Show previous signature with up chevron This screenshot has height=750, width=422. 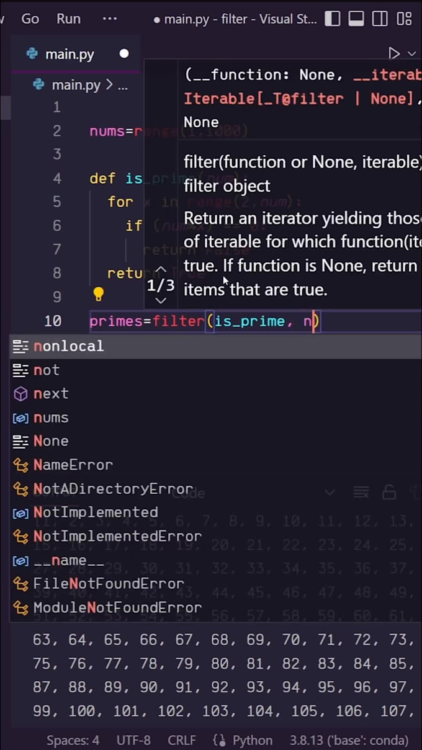160,270
